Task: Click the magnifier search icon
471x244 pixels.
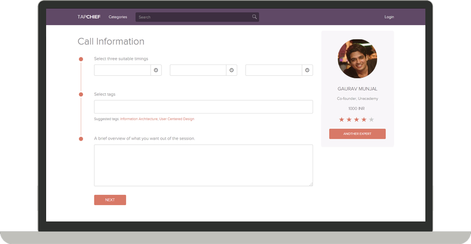Action: (254, 17)
